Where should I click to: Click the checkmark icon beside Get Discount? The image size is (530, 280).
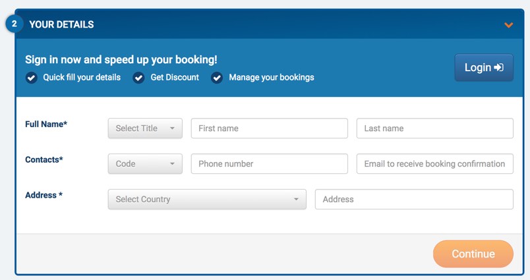(x=138, y=78)
